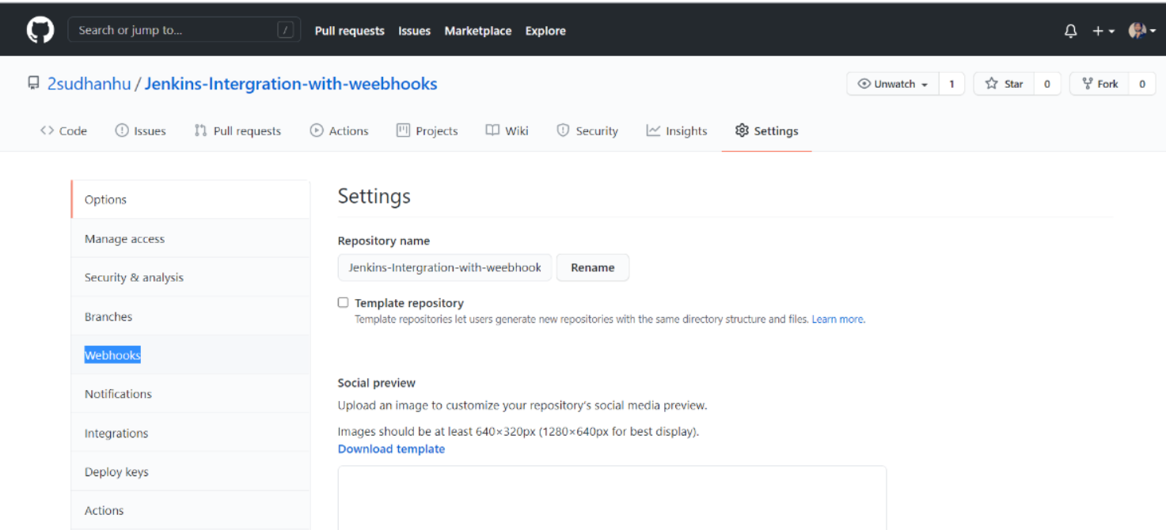Click the repository name input field

point(444,267)
